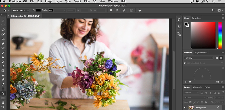The width and height of the screenshot is (225, 110).
Task: Open the History panel icon
Action: click(x=179, y=19)
